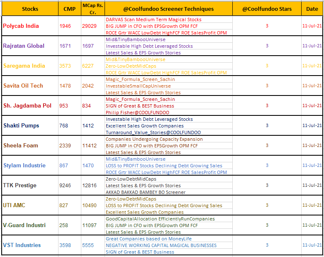Click CMP value 867

[x=70, y=165]
